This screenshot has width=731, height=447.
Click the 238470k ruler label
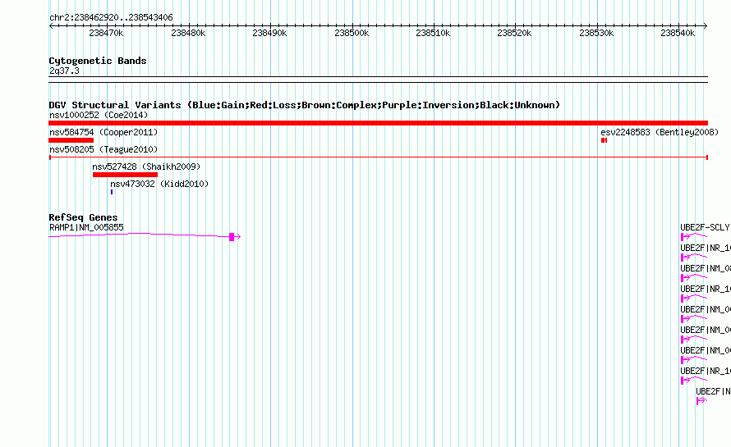coord(106,33)
